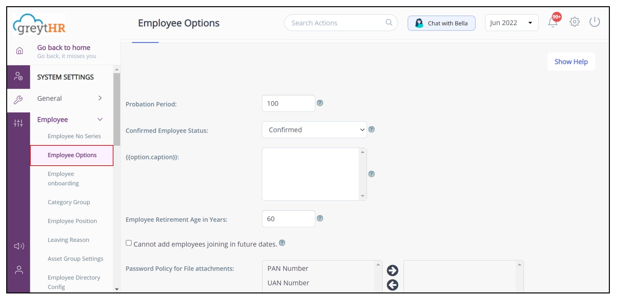Open Confirmed Employee Status dropdown
This screenshot has height=298, width=618.
(314, 130)
